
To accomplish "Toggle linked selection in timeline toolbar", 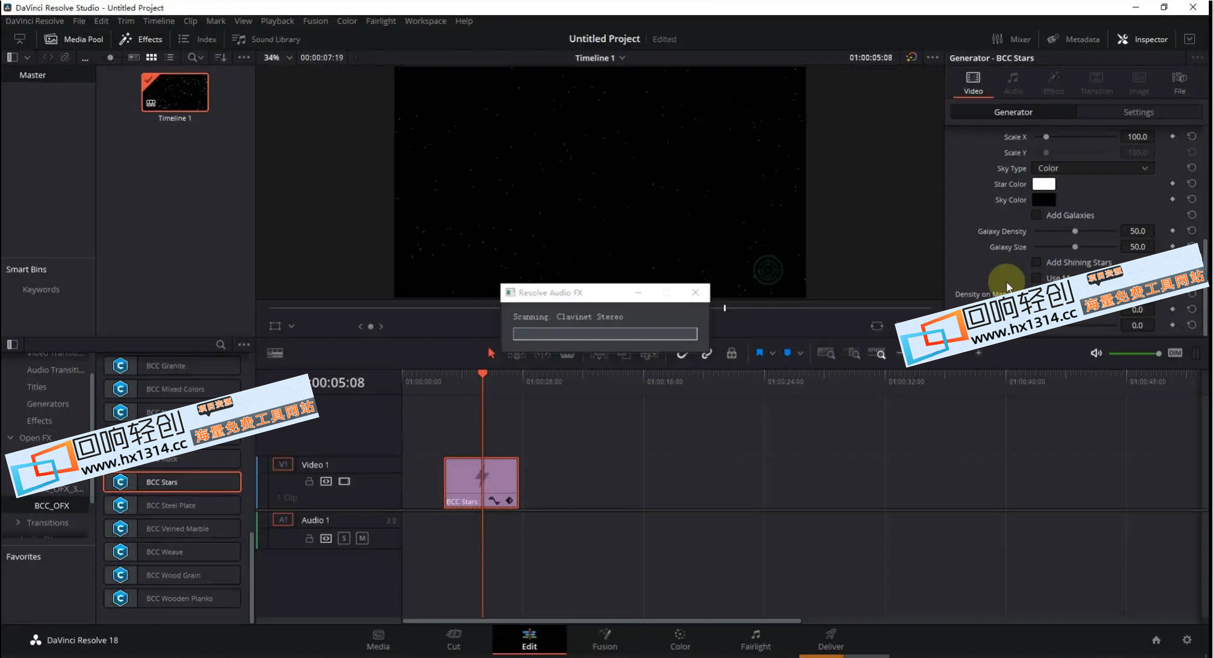I will (x=706, y=353).
